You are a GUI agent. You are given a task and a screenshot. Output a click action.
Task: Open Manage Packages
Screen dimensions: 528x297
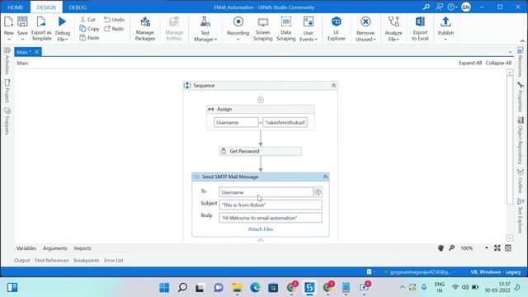[x=145, y=29]
